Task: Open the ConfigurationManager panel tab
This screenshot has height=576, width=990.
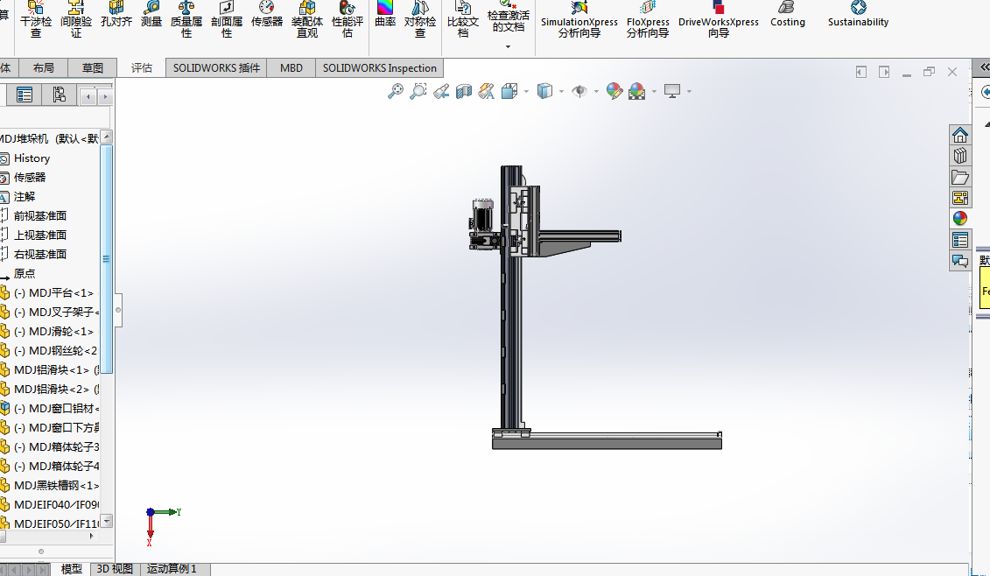Action: point(59,95)
